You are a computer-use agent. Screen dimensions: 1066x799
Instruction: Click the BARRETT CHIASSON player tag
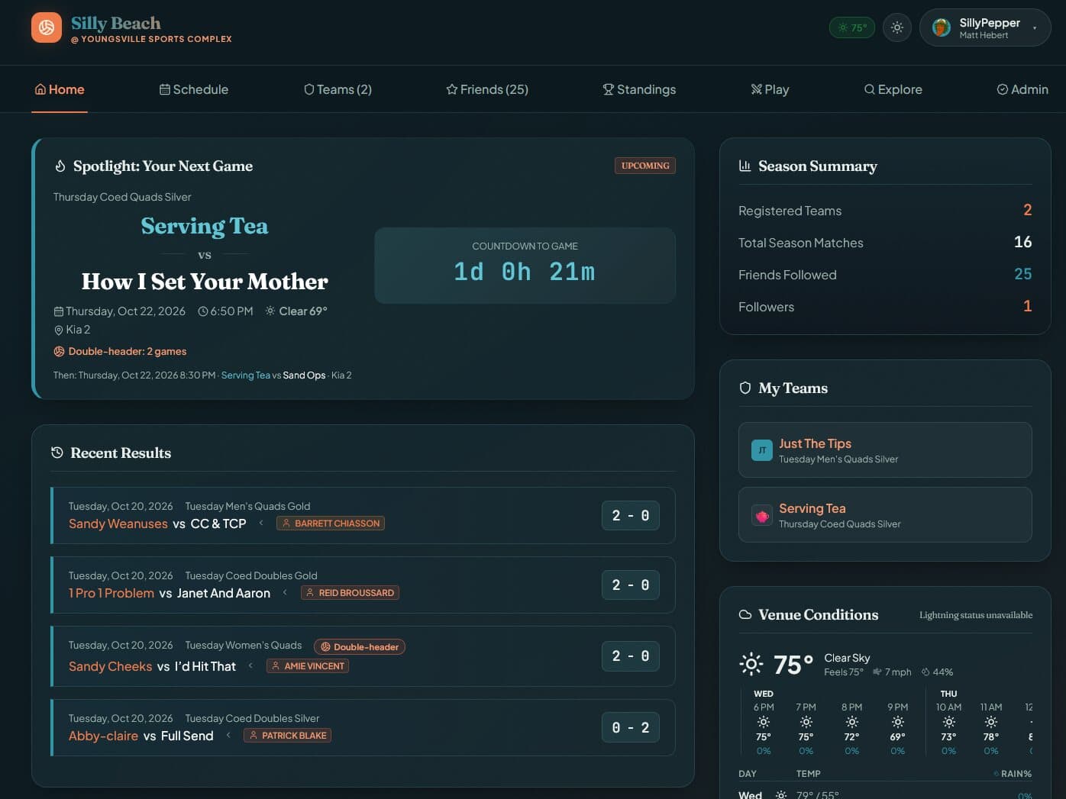(x=331, y=524)
